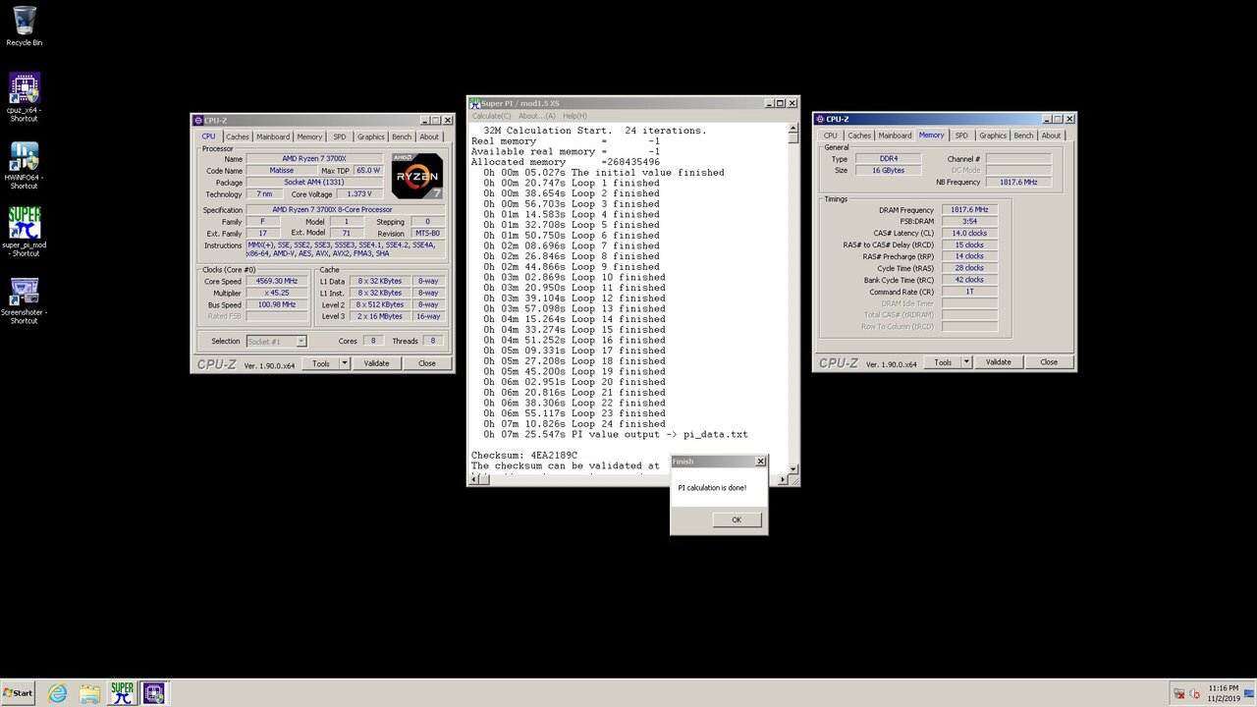Screen dimensions: 1257x707
Task: Open the Calculate(C) menu in Super PI
Action: [491, 116]
